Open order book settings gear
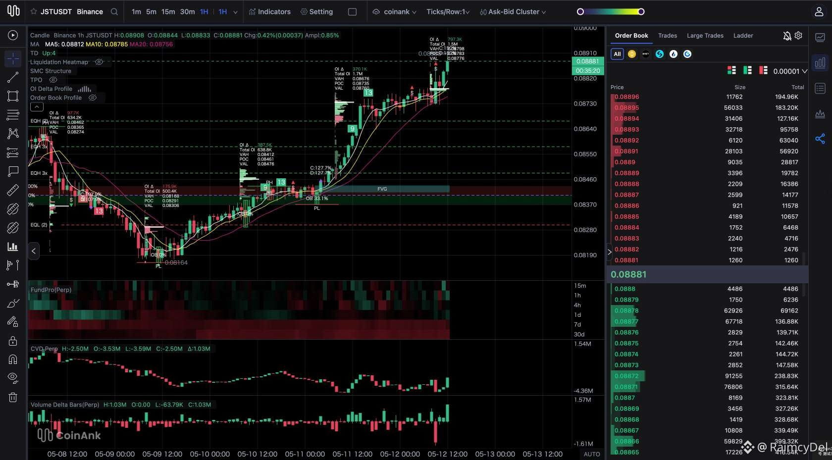Viewport: 832px width, 460px height. 798,36
